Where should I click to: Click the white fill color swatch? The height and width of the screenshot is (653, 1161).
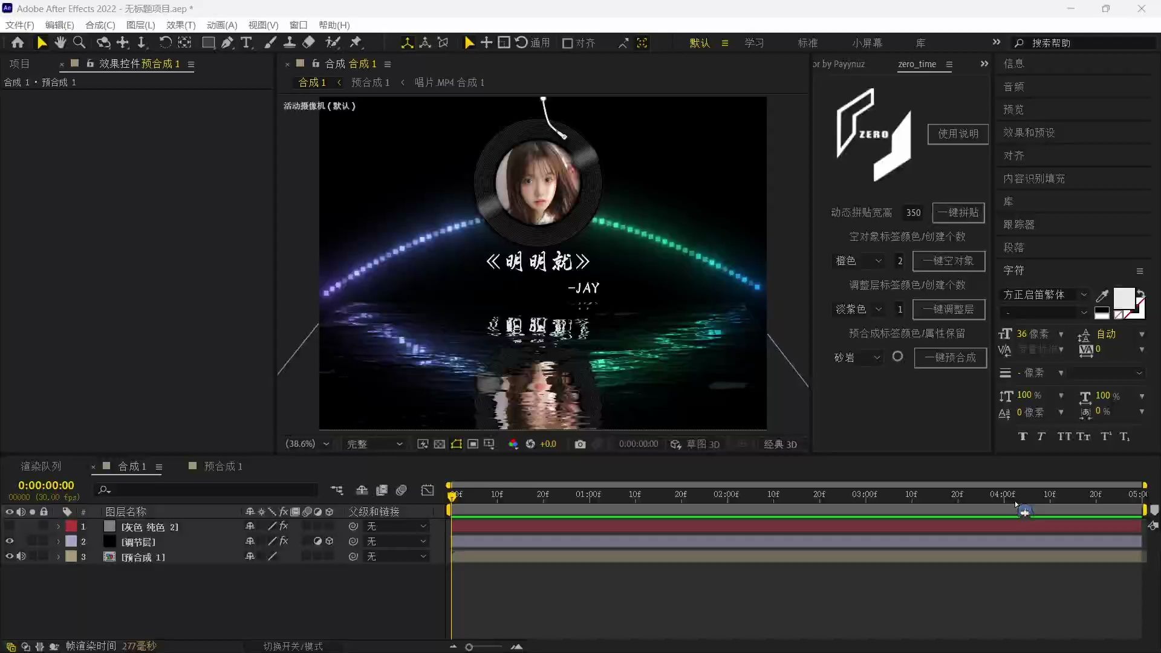click(x=1124, y=298)
